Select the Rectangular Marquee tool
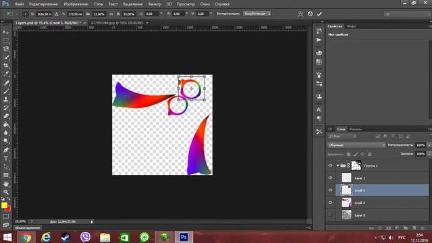 pyautogui.click(x=6, y=40)
